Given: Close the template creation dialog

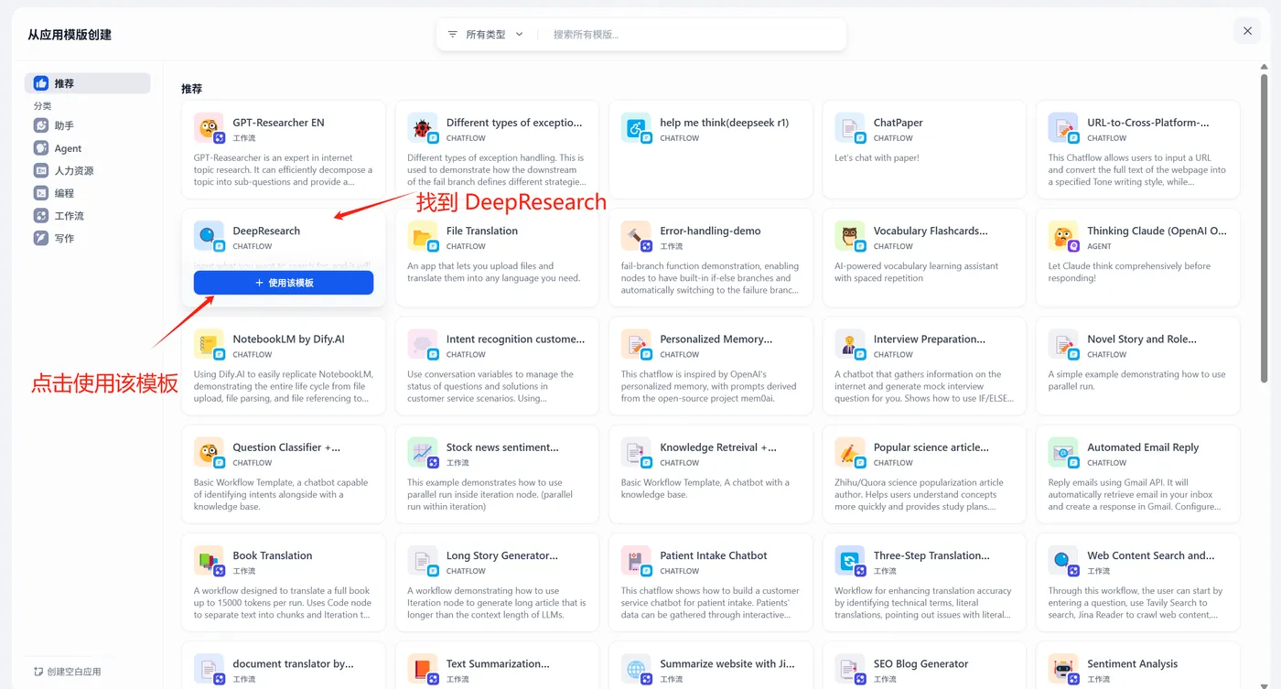Looking at the screenshot, I should (1247, 31).
